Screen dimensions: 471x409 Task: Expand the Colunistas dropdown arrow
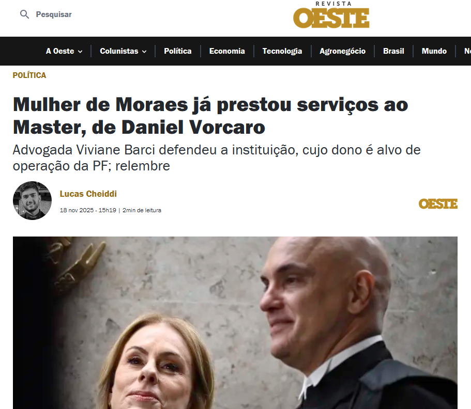pyautogui.click(x=144, y=52)
